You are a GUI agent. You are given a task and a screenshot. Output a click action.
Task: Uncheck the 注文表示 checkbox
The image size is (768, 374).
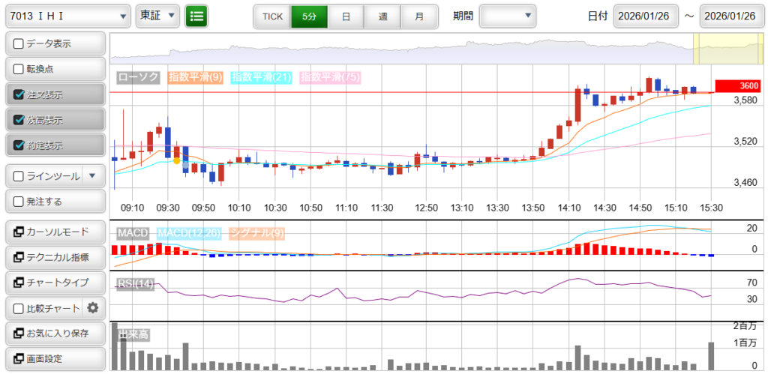tap(19, 94)
